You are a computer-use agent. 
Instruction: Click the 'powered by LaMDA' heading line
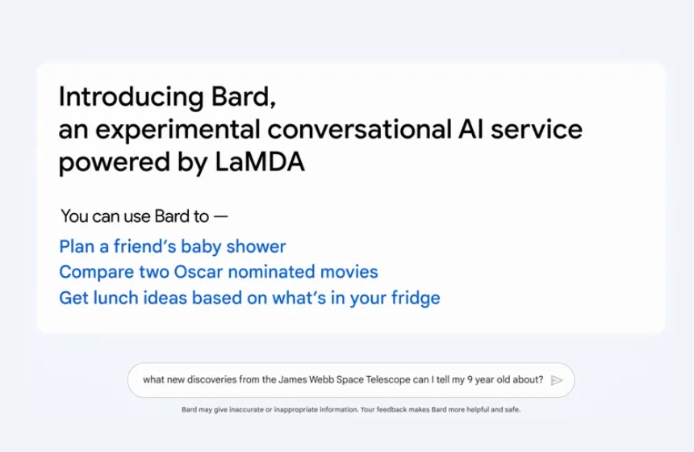coord(182,162)
